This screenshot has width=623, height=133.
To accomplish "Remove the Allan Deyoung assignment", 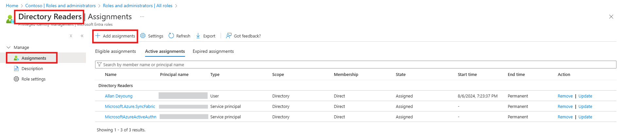I will click(x=565, y=96).
